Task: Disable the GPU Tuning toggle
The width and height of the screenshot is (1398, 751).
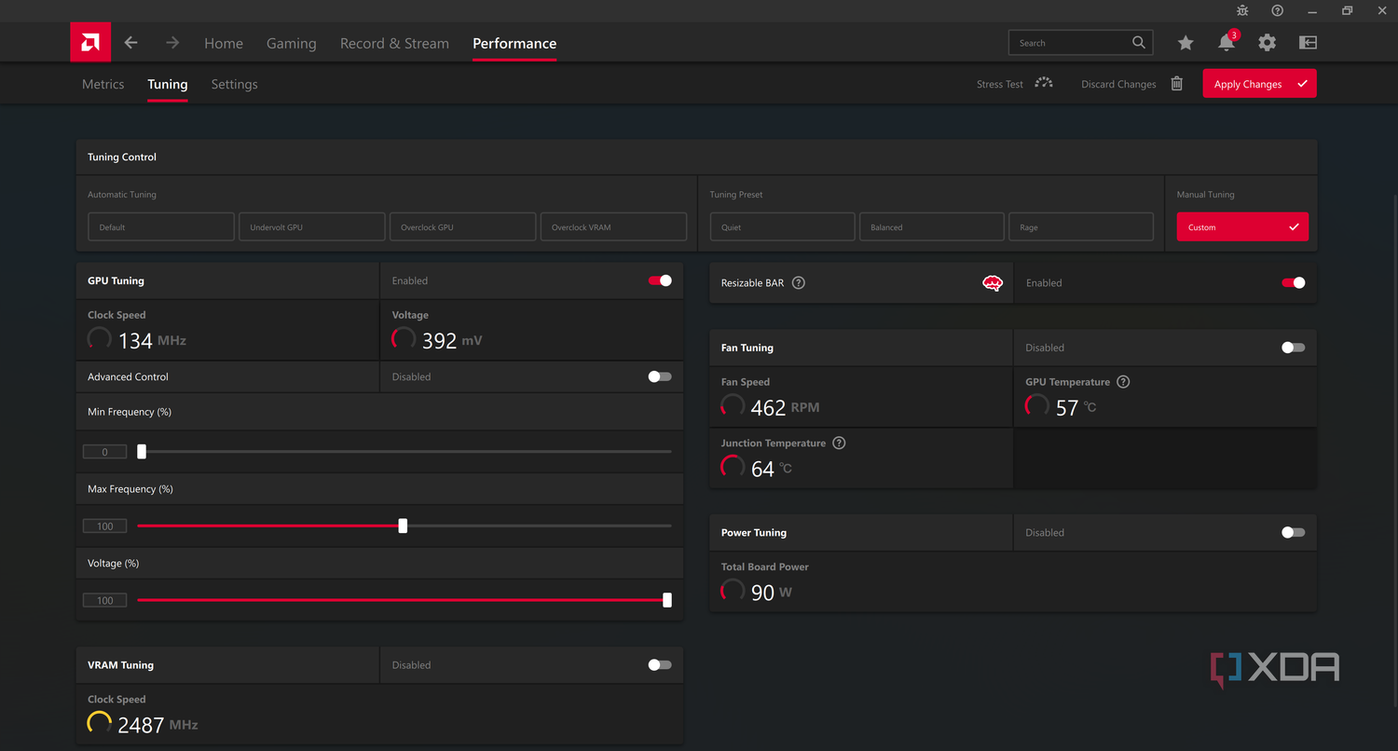Action: point(660,280)
